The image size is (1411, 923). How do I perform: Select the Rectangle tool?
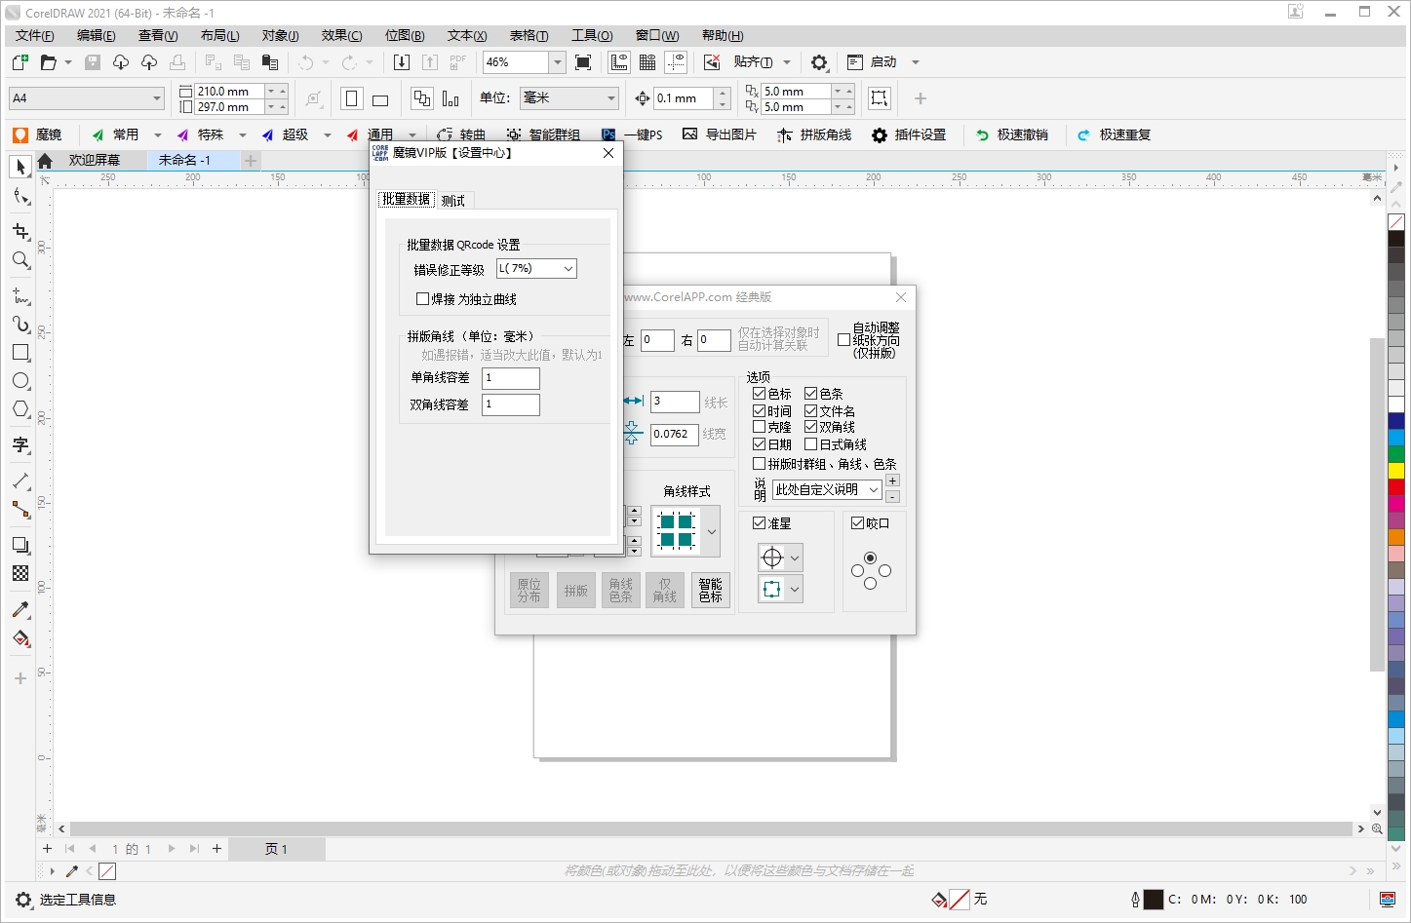pyautogui.click(x=20, y=353)
